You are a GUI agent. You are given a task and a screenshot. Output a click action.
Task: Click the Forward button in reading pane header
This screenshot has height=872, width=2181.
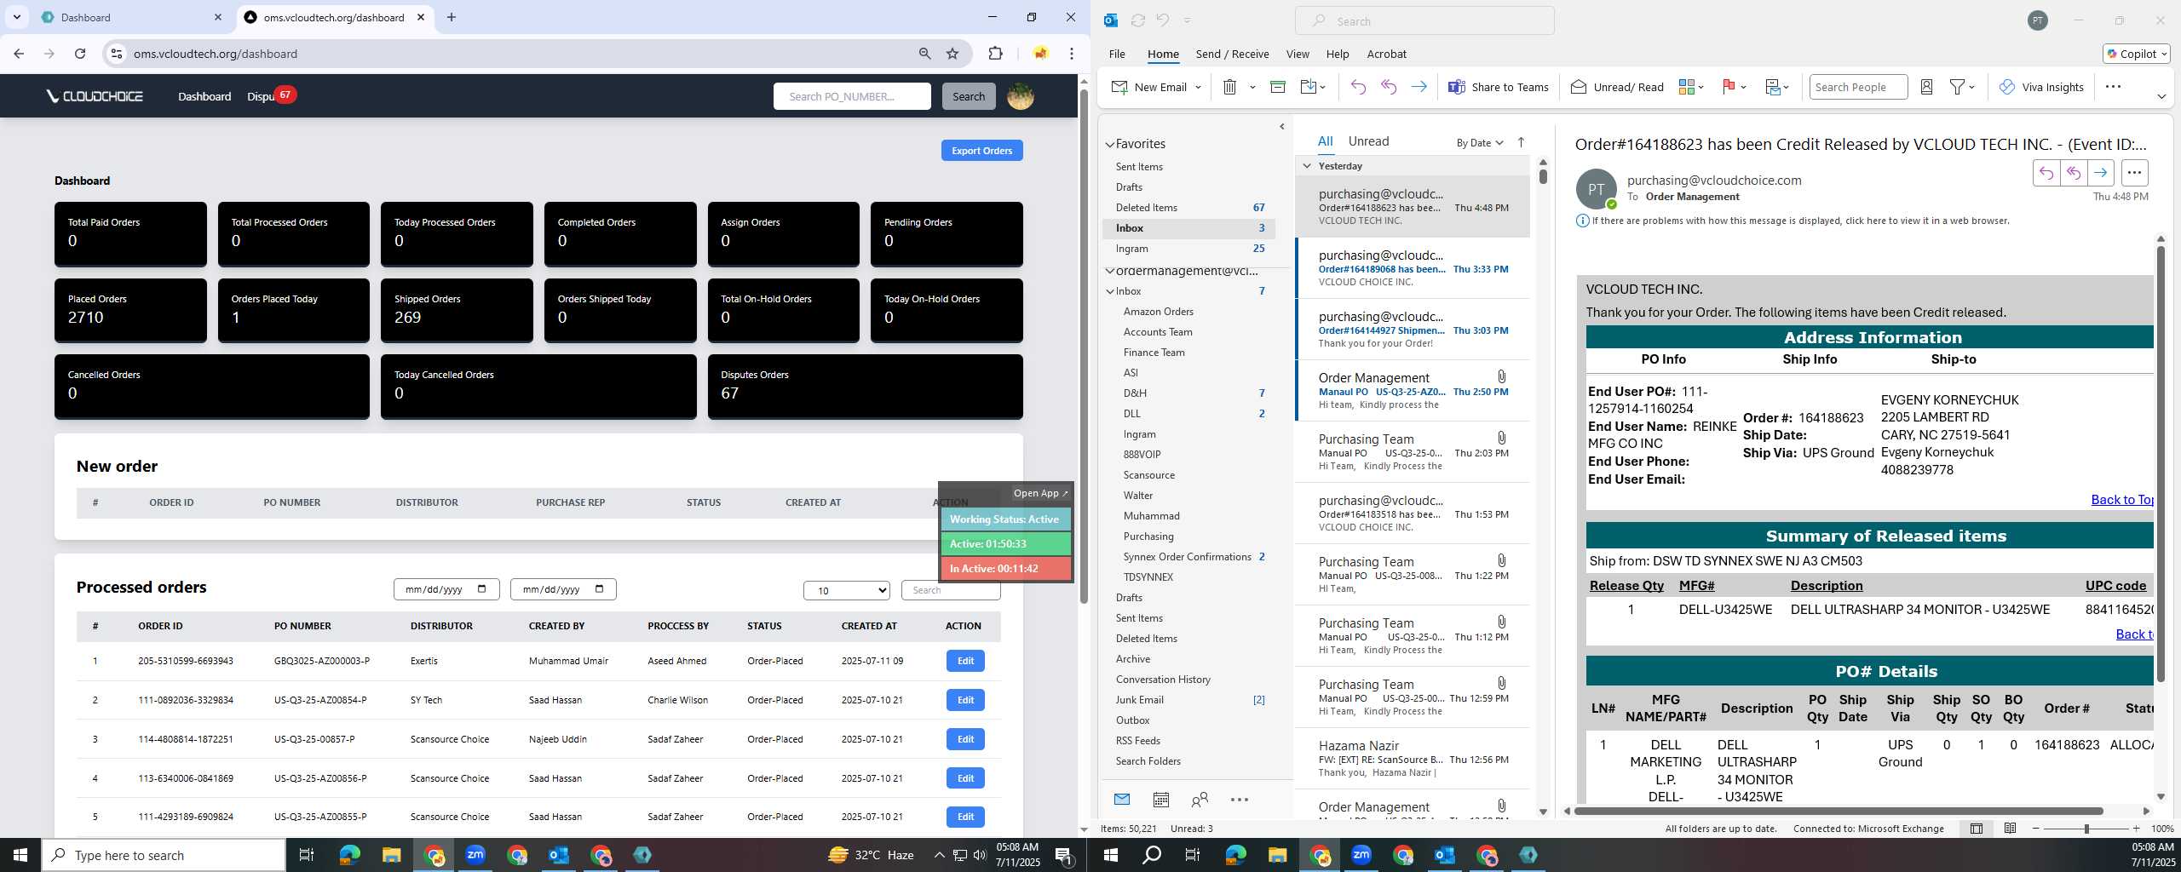[2101, 173]
